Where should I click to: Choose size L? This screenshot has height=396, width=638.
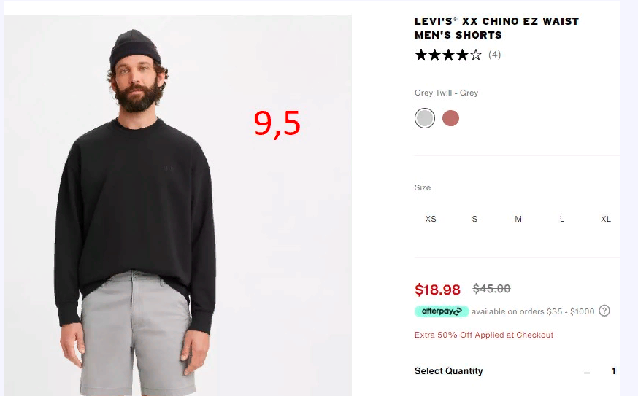click(562, 219)
